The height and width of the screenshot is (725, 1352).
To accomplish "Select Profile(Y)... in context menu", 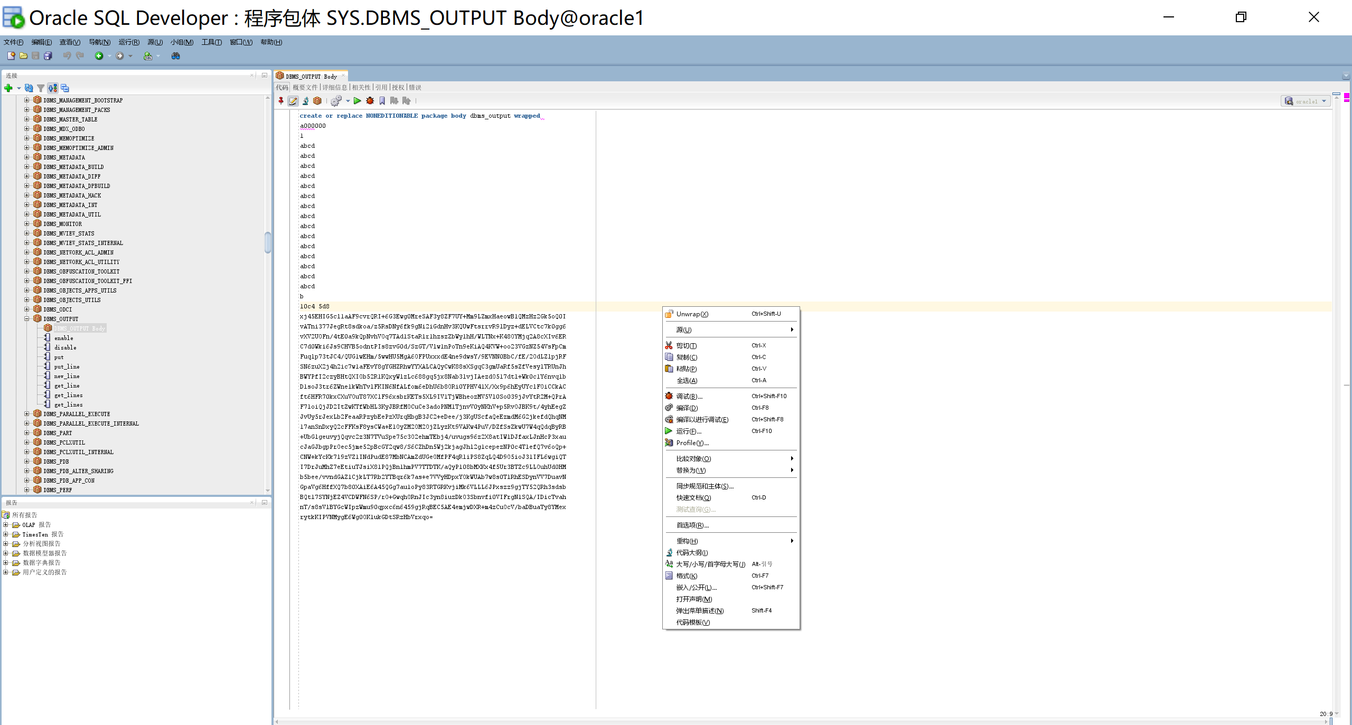I will [731, 442].
